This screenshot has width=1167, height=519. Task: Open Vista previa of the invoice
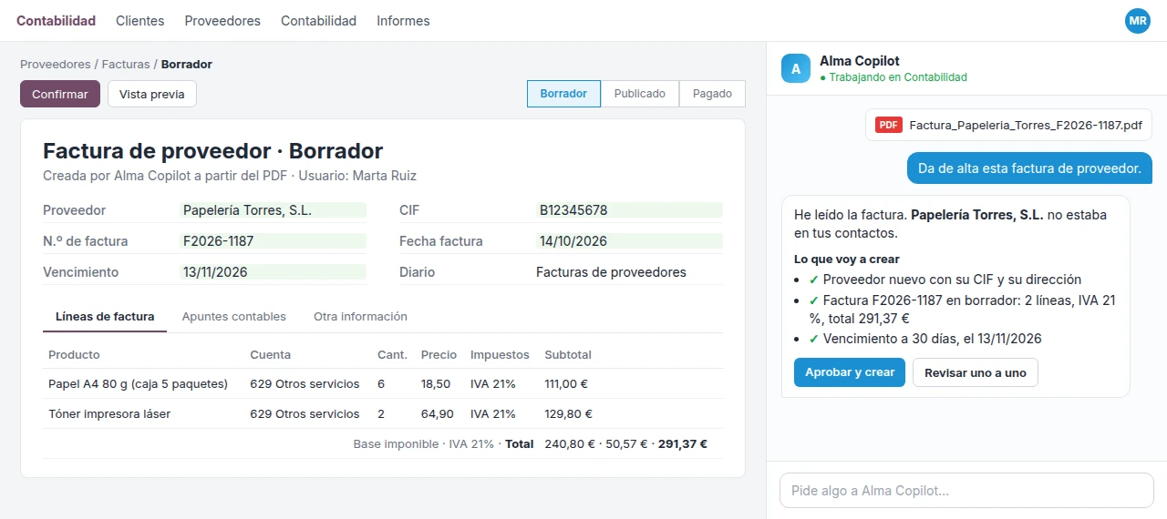(152, 94)
